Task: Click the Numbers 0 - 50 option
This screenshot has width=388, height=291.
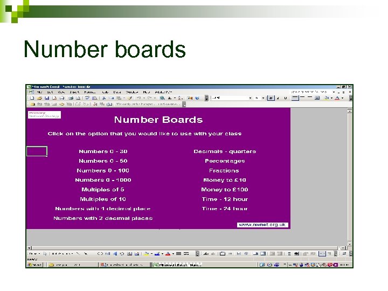Action: [x=103, y=161]
